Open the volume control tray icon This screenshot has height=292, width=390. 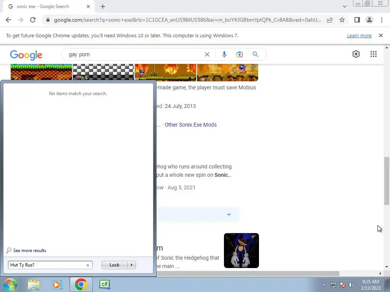352,285
